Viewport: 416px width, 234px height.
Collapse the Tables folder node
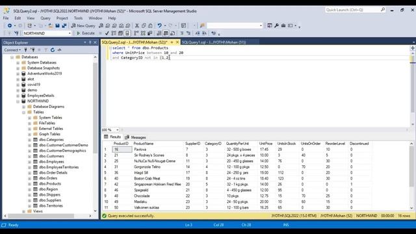pos(23,112)
